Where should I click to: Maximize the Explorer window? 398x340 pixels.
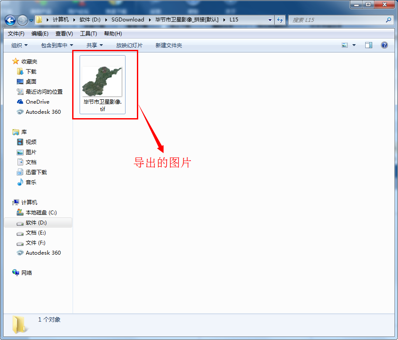(368, 4)
